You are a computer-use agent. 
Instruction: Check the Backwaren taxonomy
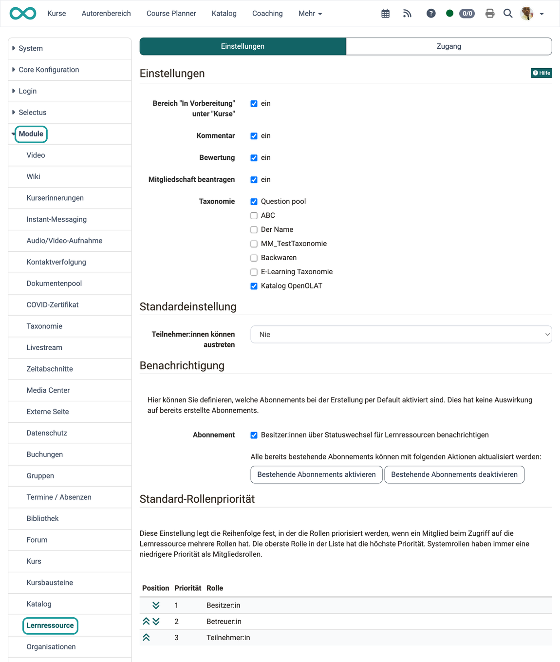click(254, 258)
